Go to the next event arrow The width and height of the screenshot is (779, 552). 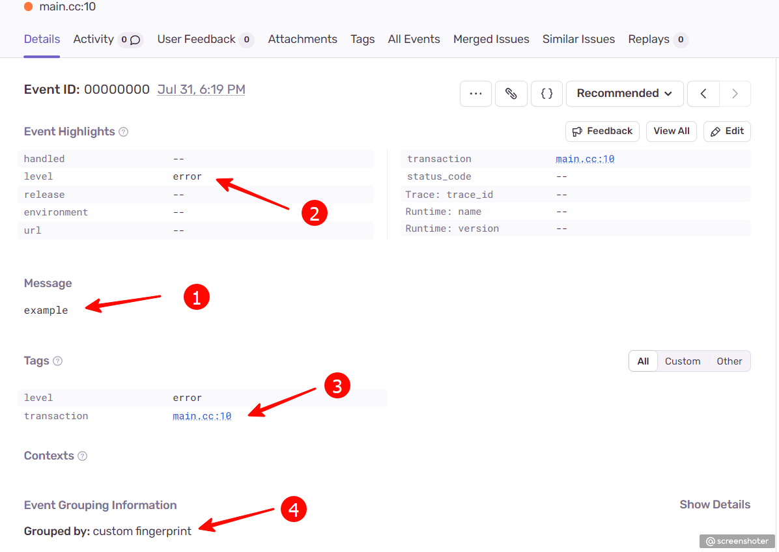[x=735, y=94]
